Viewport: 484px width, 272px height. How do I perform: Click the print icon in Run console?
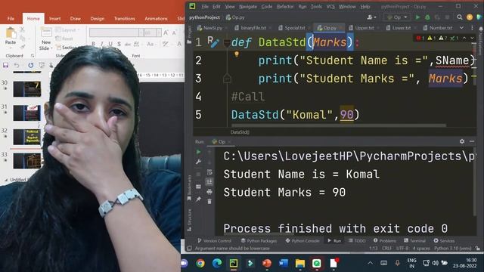point(209,192)
